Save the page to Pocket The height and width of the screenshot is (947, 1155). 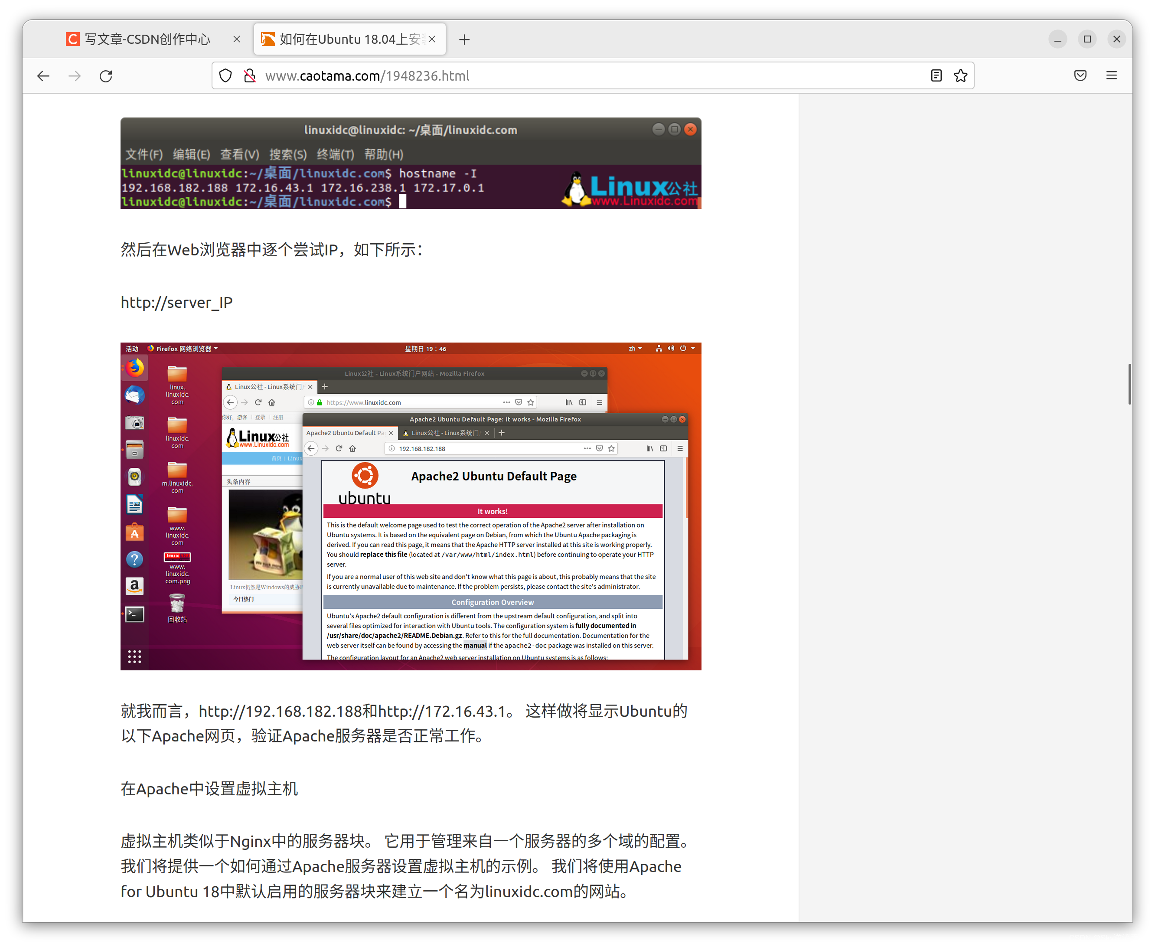pos(1080,75)
